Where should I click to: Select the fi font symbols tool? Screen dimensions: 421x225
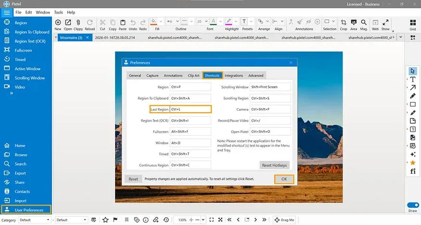click(x=413, y=171)
